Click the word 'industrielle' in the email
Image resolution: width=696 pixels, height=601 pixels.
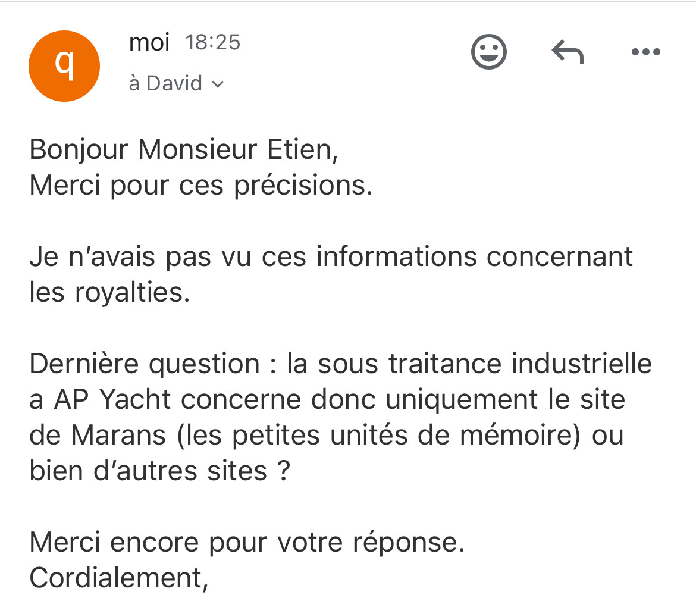click(581, 364)
